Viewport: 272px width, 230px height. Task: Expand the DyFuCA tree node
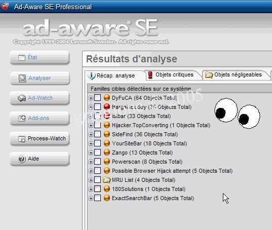(x=91, y=98)
